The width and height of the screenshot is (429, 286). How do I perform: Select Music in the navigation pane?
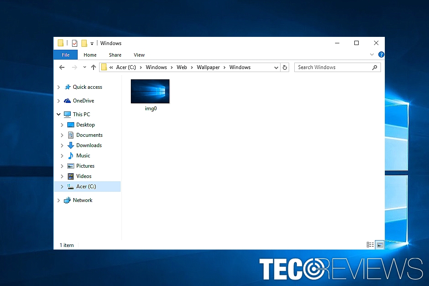point(83,156)
